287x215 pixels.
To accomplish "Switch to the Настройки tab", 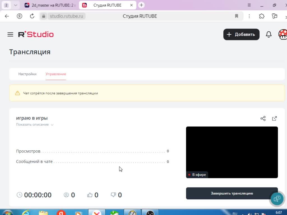I will (x=27, y=74).
